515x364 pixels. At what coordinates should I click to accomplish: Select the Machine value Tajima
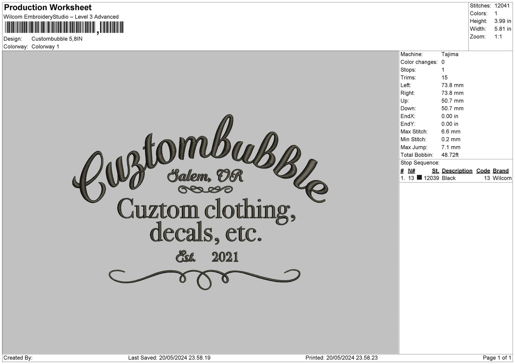click(x=450, y=54)
